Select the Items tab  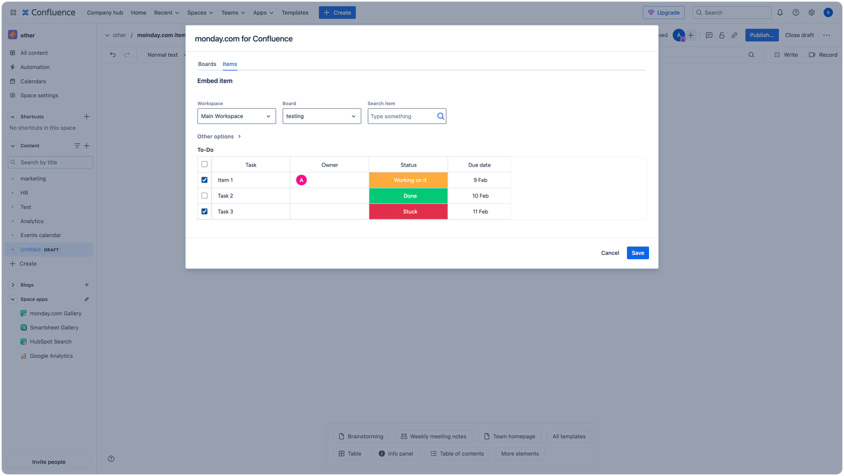[230, 64]
